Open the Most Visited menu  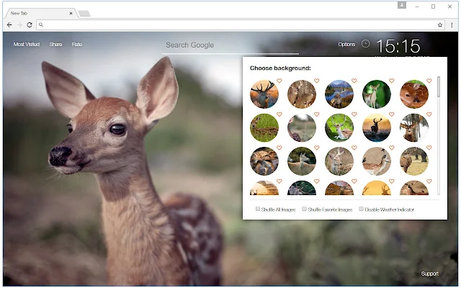point(27,45)
